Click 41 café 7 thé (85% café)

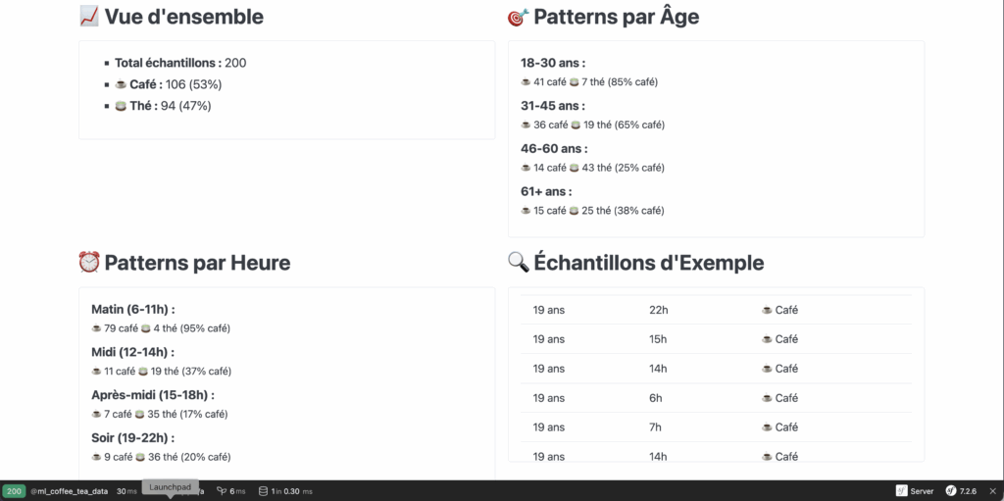589,82
